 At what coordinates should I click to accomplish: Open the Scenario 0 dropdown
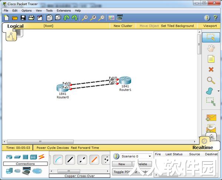(x=136, y=156)
